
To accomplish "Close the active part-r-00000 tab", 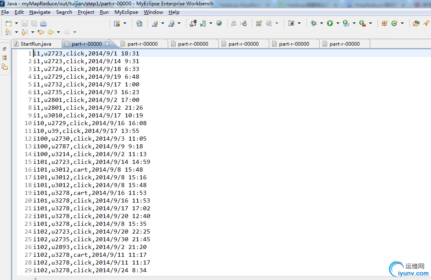I will click(107, 44).
